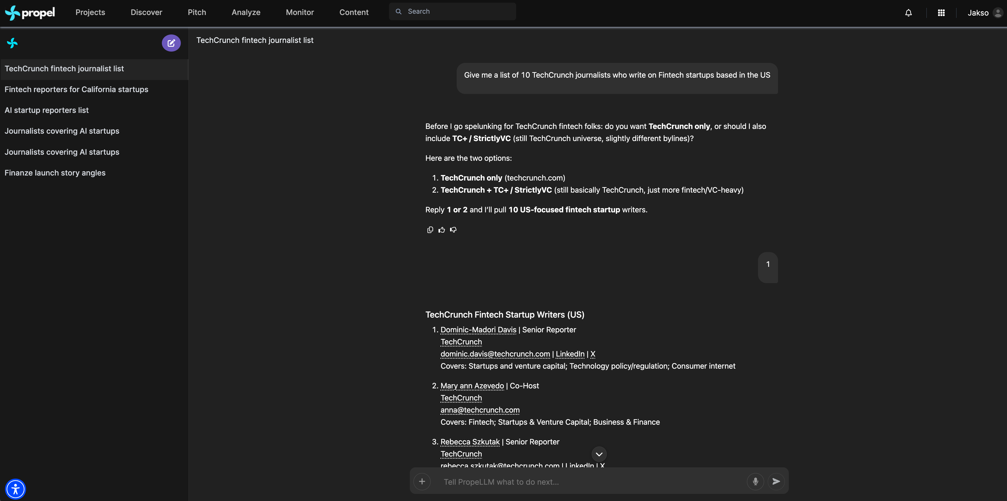Image resolution: width=1007 pixels, height=501 pixels.
Task: Copy the assistant response
Action: pyautogui.click(x=430, y=230)
